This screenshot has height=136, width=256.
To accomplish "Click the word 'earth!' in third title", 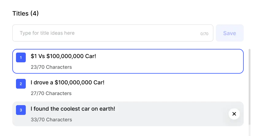I will point(107,108).
